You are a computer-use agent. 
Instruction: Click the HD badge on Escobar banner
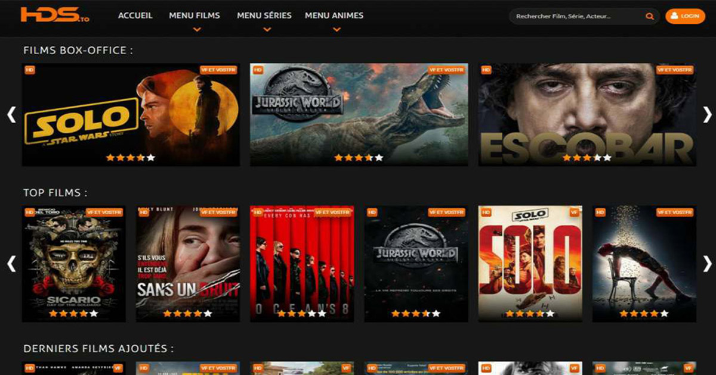(x=486, y=70)
